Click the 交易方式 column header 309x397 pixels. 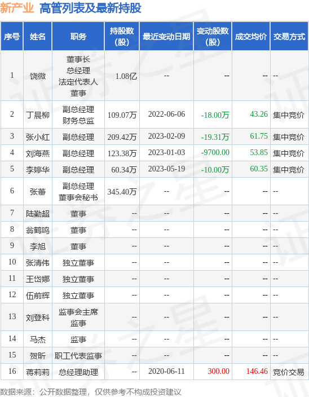[289, 37]
